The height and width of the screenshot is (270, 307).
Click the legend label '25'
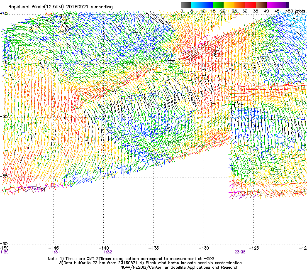point(234,11)
